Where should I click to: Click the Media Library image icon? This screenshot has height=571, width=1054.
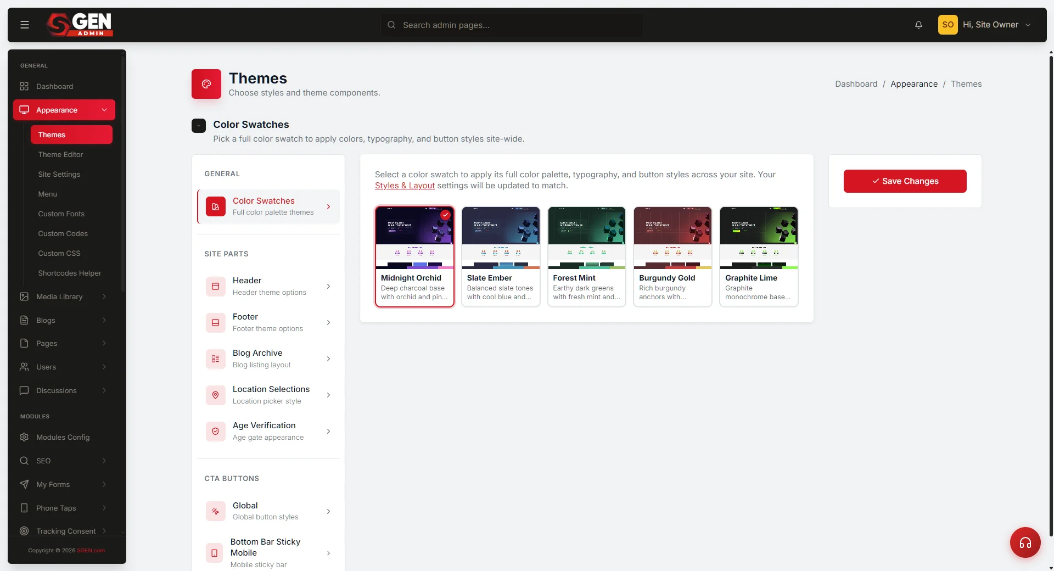pyautogui.click(x=24, y=296)
